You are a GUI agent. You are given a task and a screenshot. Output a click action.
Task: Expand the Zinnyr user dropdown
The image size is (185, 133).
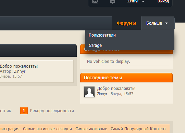136,1
